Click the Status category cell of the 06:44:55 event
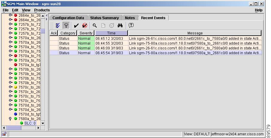Screen dimensions: 271x138 (68, 43)
